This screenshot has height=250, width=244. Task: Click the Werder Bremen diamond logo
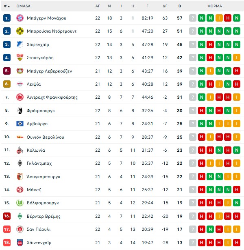tap(20, 216)
